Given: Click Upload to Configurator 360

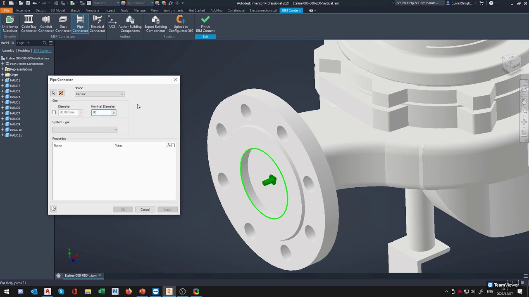Looking at the screenshot, I should (x=181, y=24).
